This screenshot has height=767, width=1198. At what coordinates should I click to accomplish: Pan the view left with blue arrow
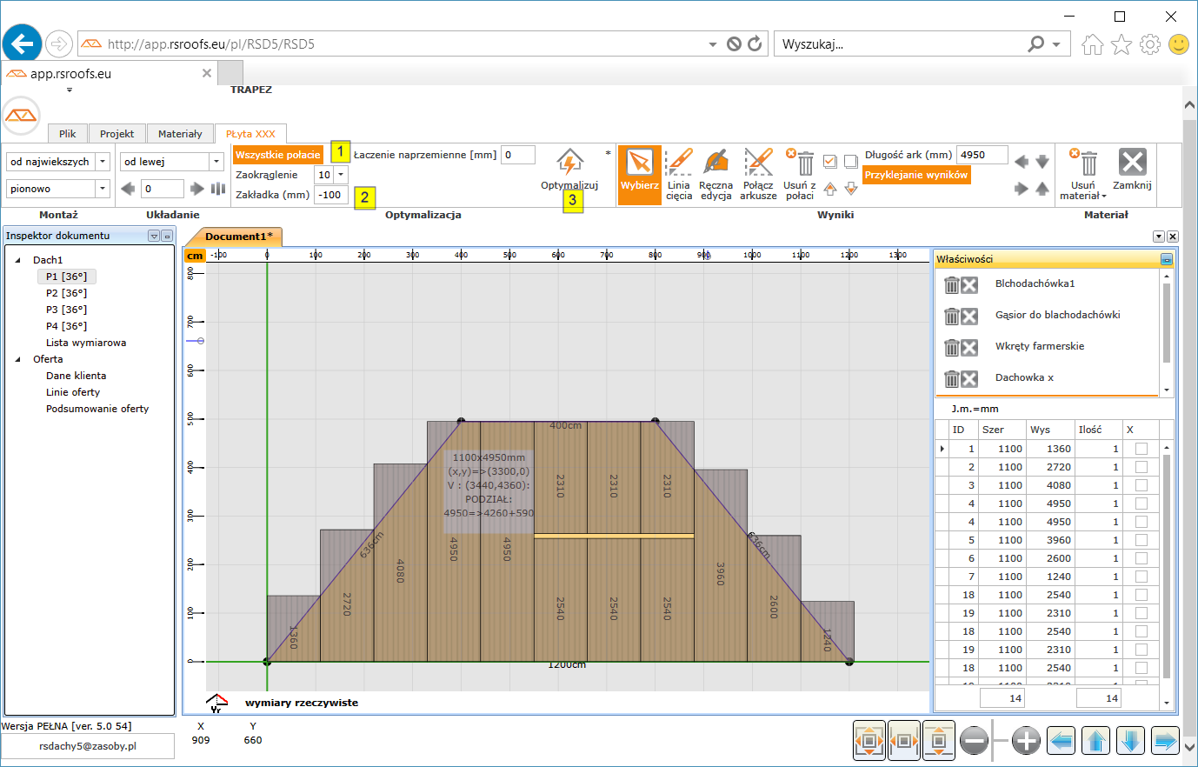point(1061,741)
